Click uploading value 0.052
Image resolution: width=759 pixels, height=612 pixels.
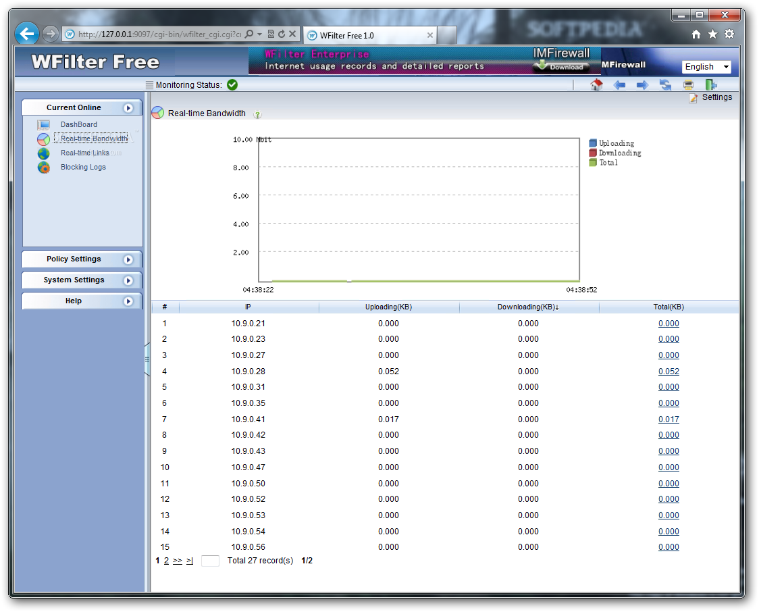[x=389, y=372]
